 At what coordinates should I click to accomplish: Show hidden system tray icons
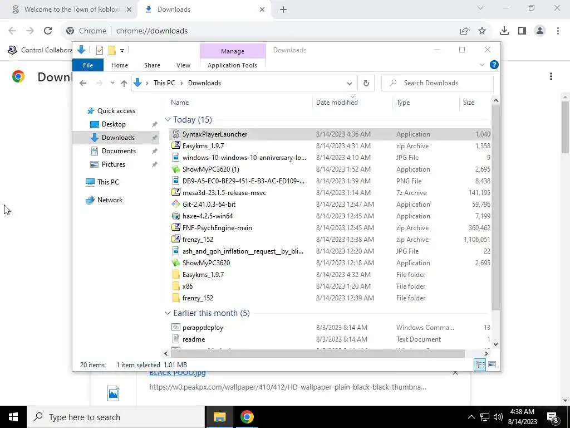tap(471, 417)
